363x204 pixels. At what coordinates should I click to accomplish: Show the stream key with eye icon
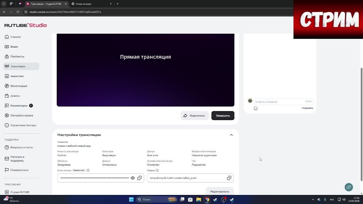(x=133, y=178)
